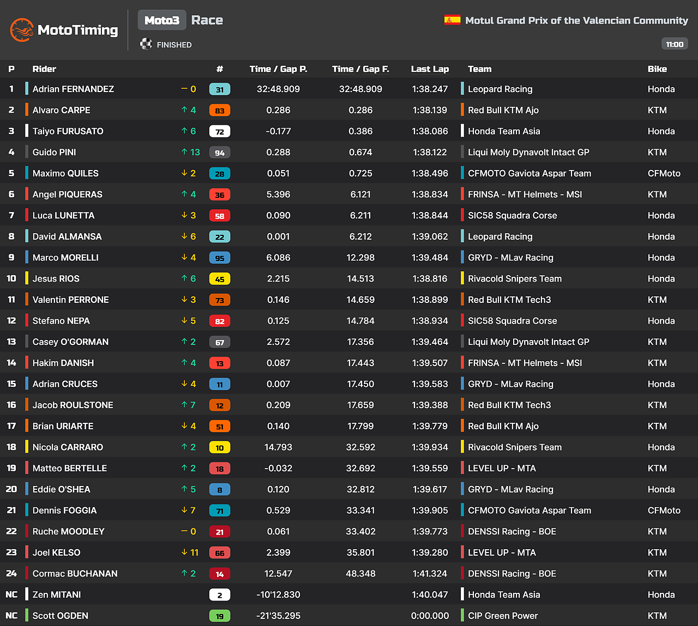
Task: Toggle Adrian Fernandez's zero position-change marker
Action: coord(188,89)
